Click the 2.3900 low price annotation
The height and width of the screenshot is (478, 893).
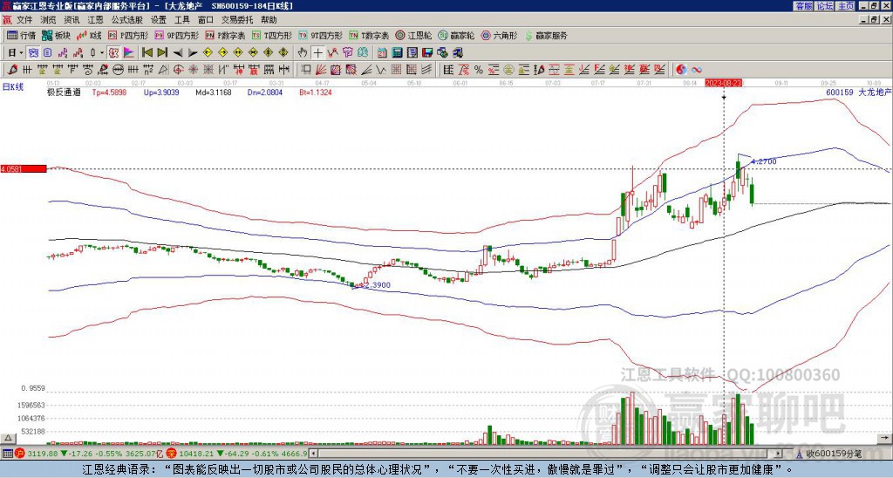(x=377, y=285)
